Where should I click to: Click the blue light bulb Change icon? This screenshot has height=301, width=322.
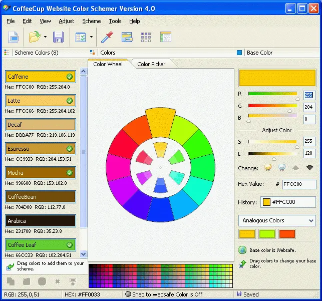coord(282,168)
